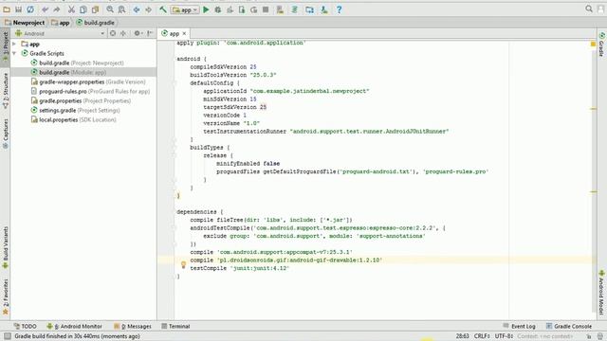Toggle the Gradle tool window on right edge
Screen dimensions: 607x341
[x=601, y=45]
